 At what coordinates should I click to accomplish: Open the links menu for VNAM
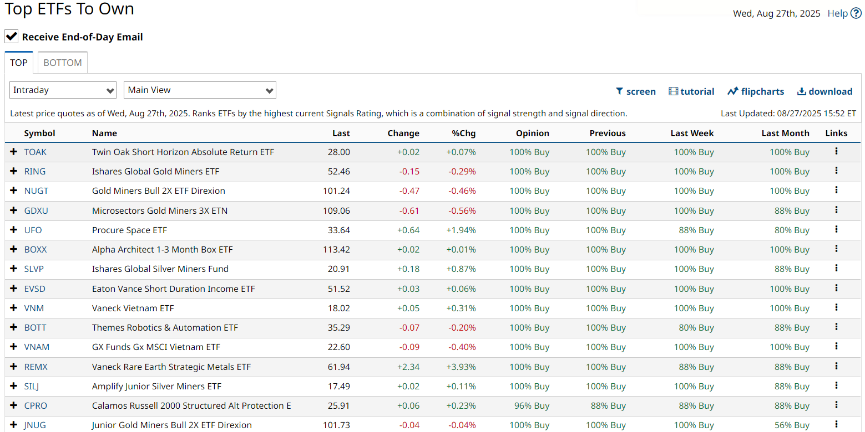(836, 346)
